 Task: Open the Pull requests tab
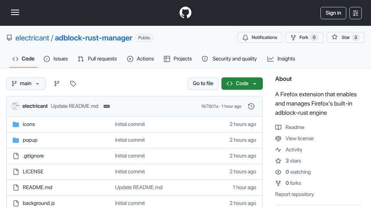pyautogui.click(x=97, y=59)
